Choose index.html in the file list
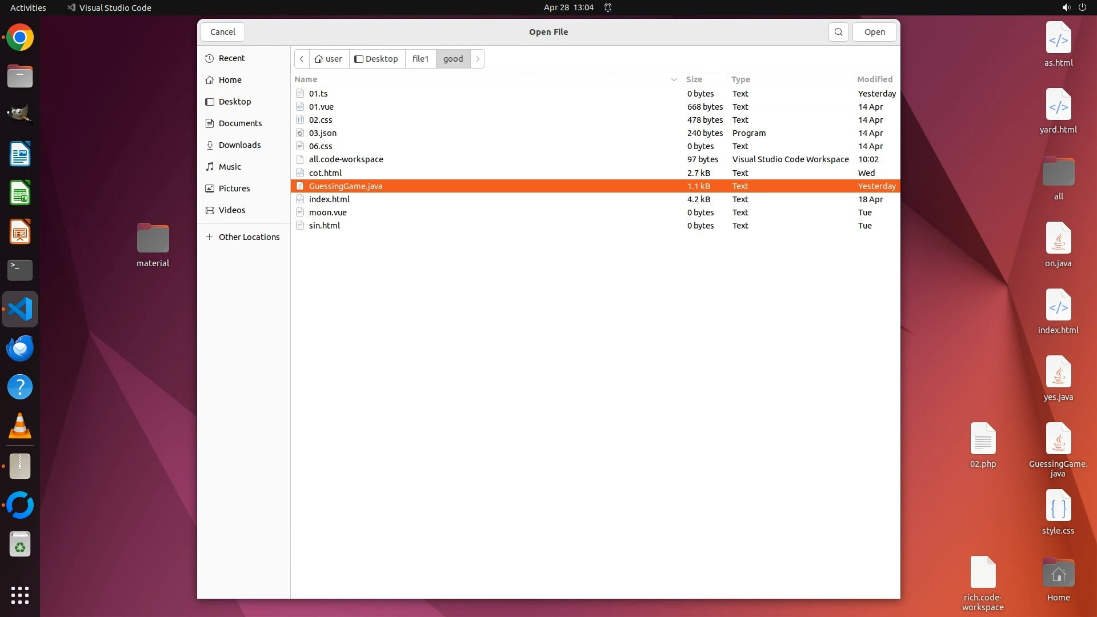This screenshot has width=1097, height=617. (329, 199)
